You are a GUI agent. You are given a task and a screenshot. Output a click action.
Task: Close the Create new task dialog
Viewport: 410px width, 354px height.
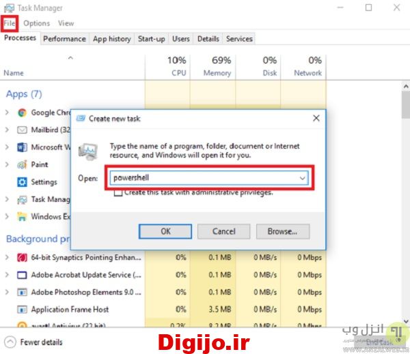pos(316,118)
